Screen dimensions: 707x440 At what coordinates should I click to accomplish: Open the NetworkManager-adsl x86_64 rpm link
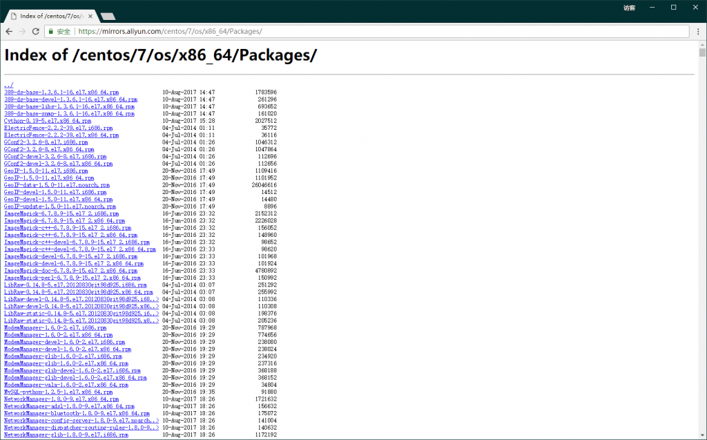(69, 406)
